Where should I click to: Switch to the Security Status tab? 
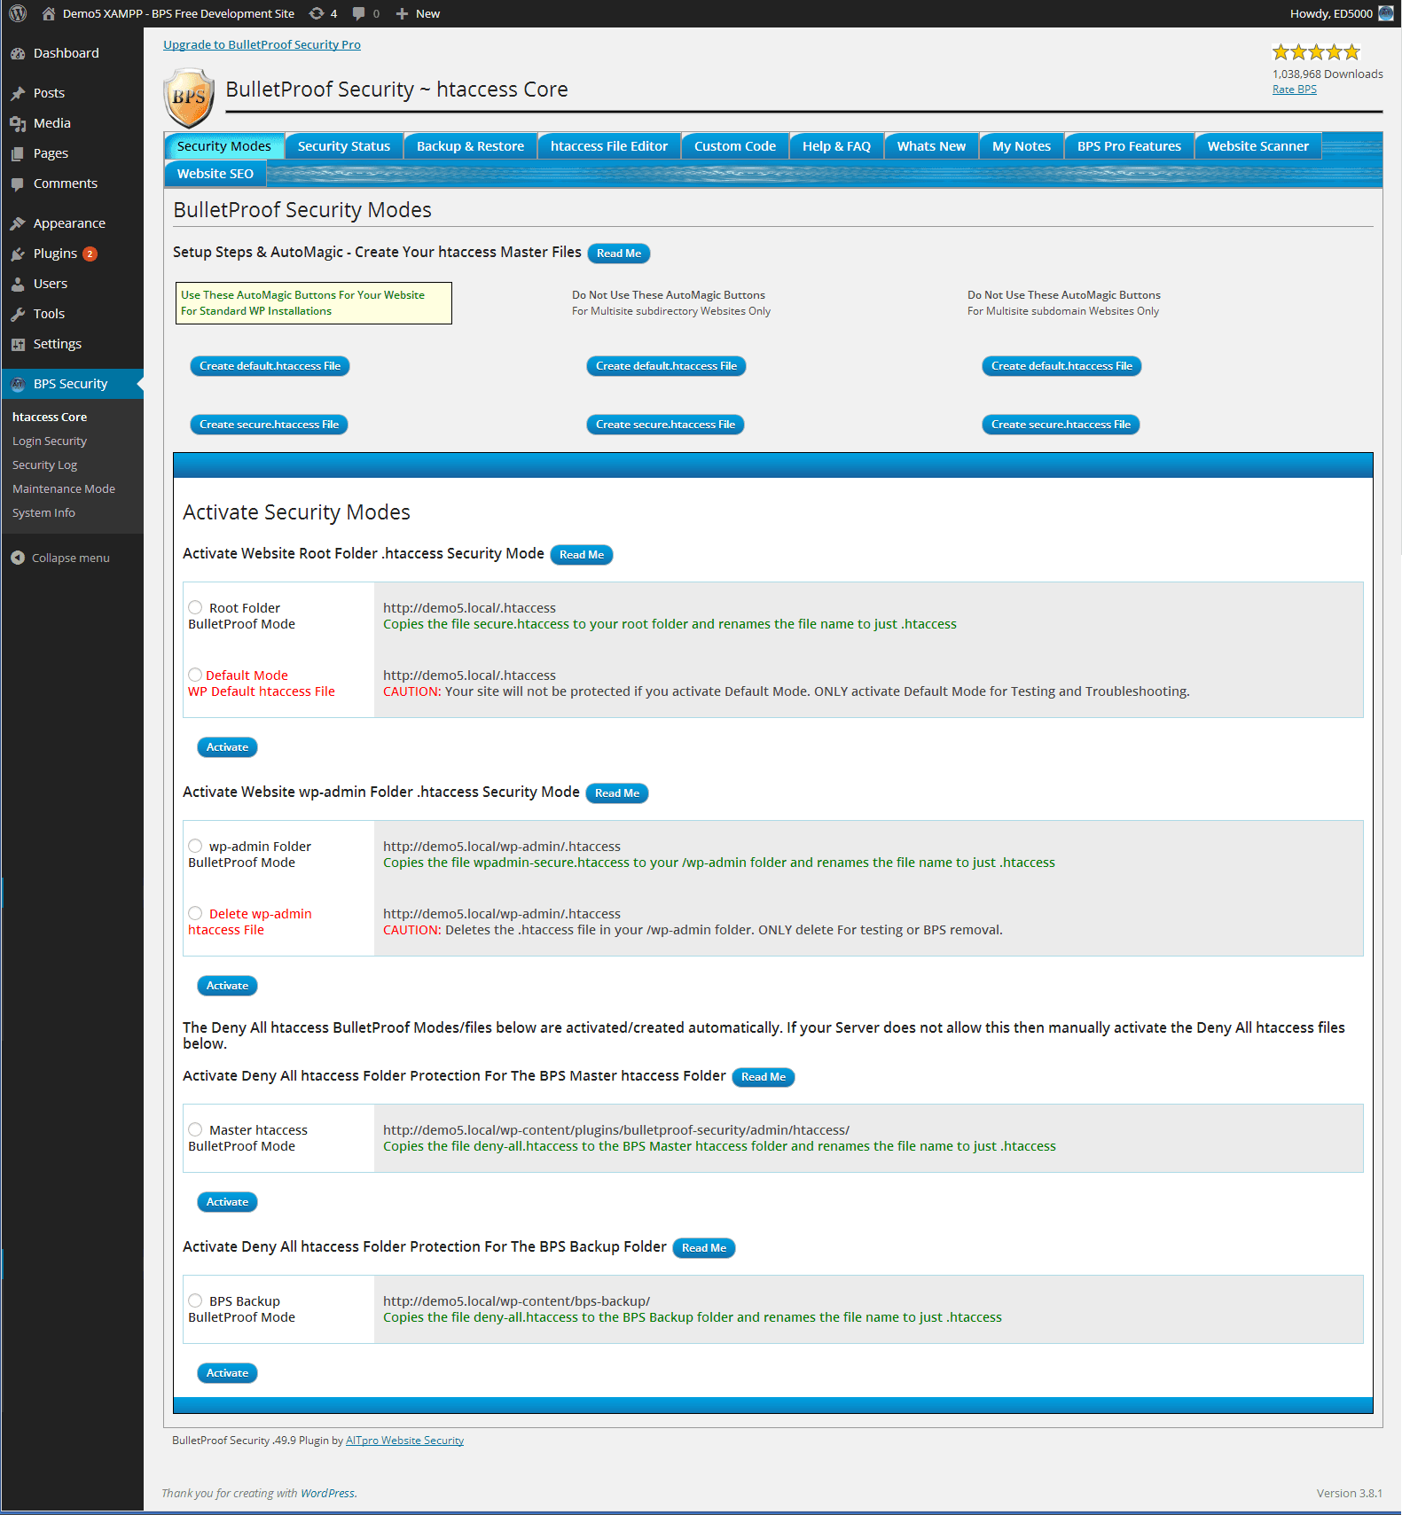343,146
